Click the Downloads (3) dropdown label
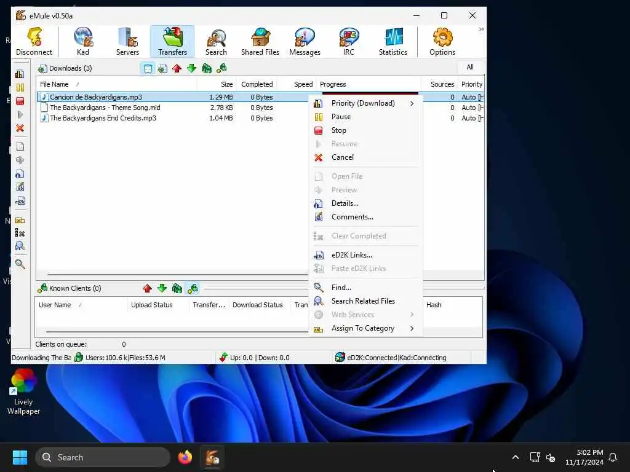Viewport: 630px width, 472px height. click(65, 69)
